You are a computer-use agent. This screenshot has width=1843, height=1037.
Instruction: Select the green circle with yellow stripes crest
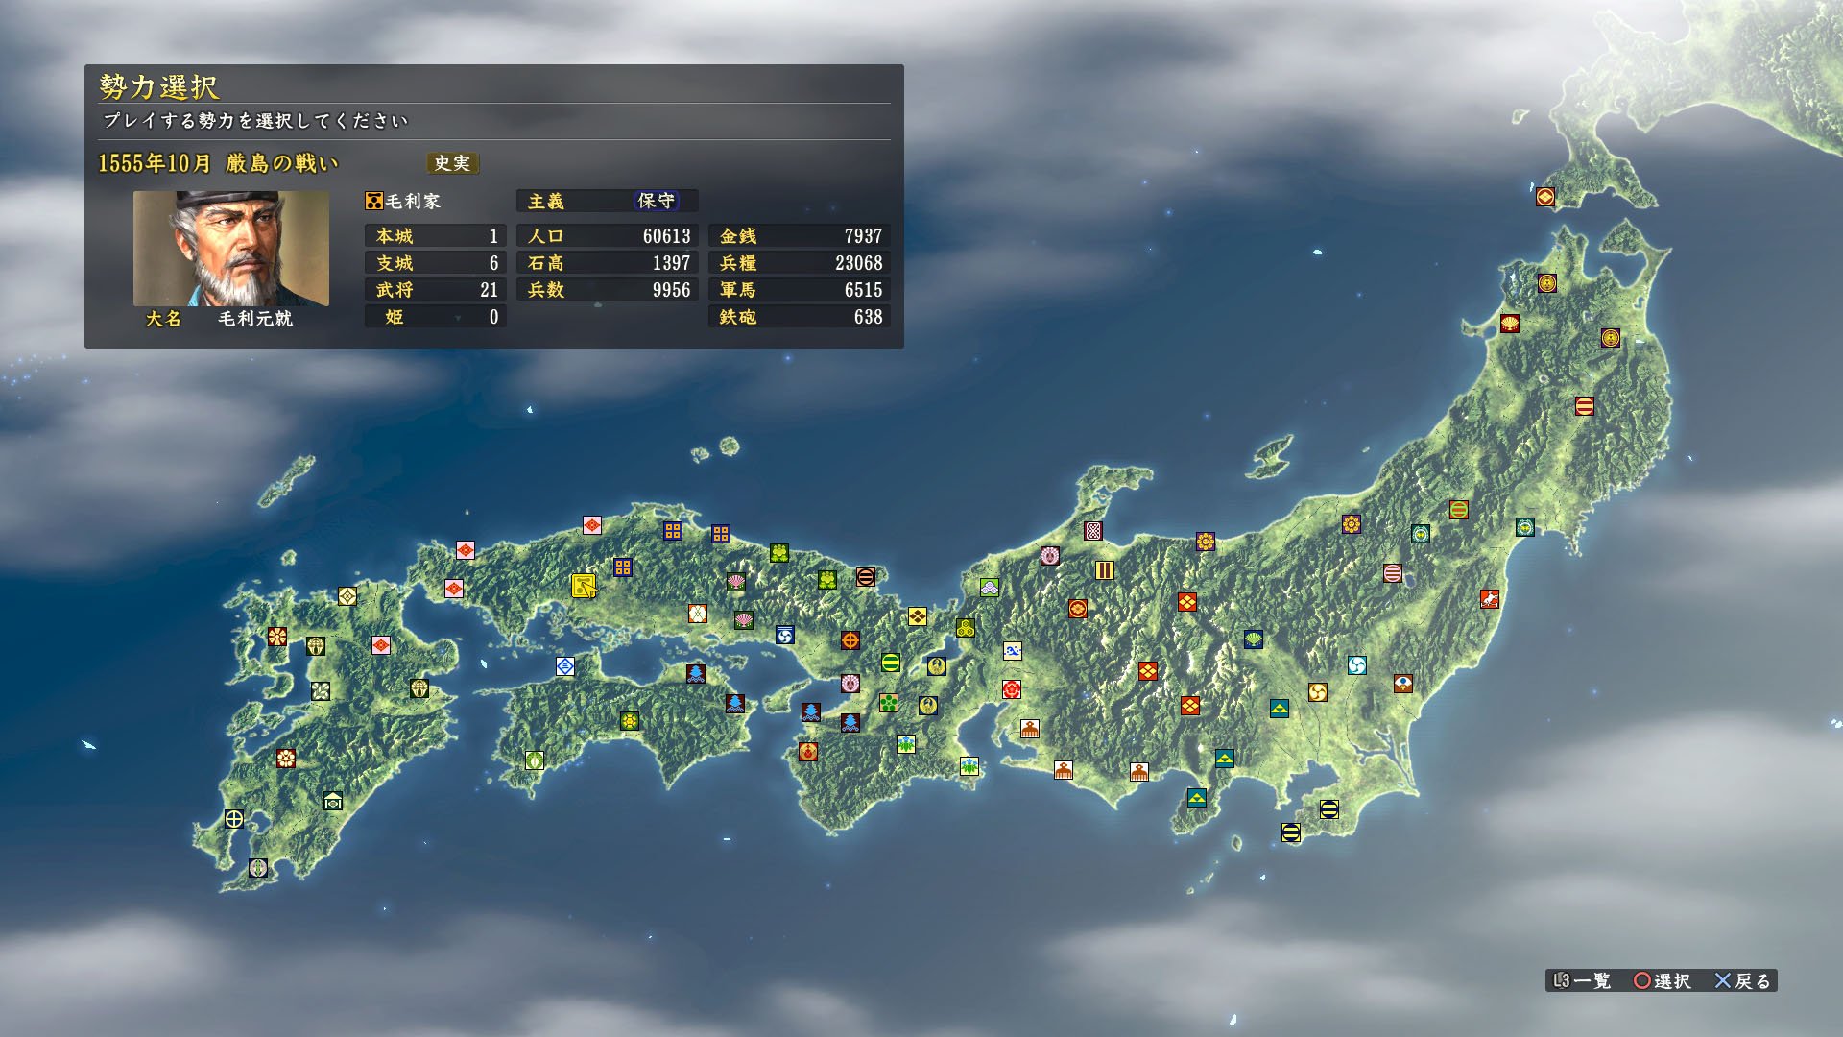click(890, 663)
